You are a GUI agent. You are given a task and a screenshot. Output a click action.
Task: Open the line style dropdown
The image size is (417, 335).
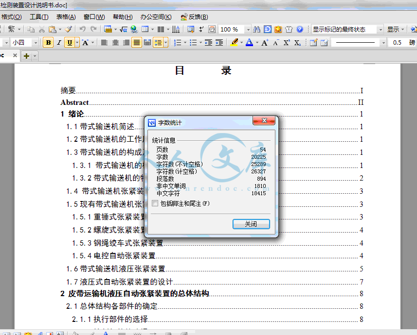[383, 43]
